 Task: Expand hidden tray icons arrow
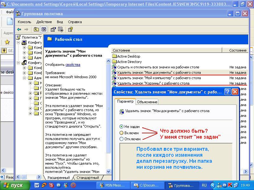click(x=213, y=185)
